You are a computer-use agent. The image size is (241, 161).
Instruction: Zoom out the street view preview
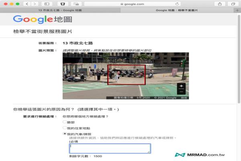coord(181,92)
